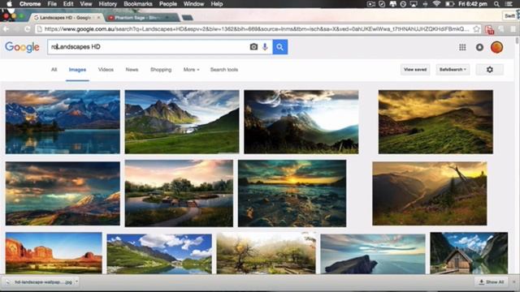
Task: Switch to the News search tab
Action: click(x=132, y=70)
